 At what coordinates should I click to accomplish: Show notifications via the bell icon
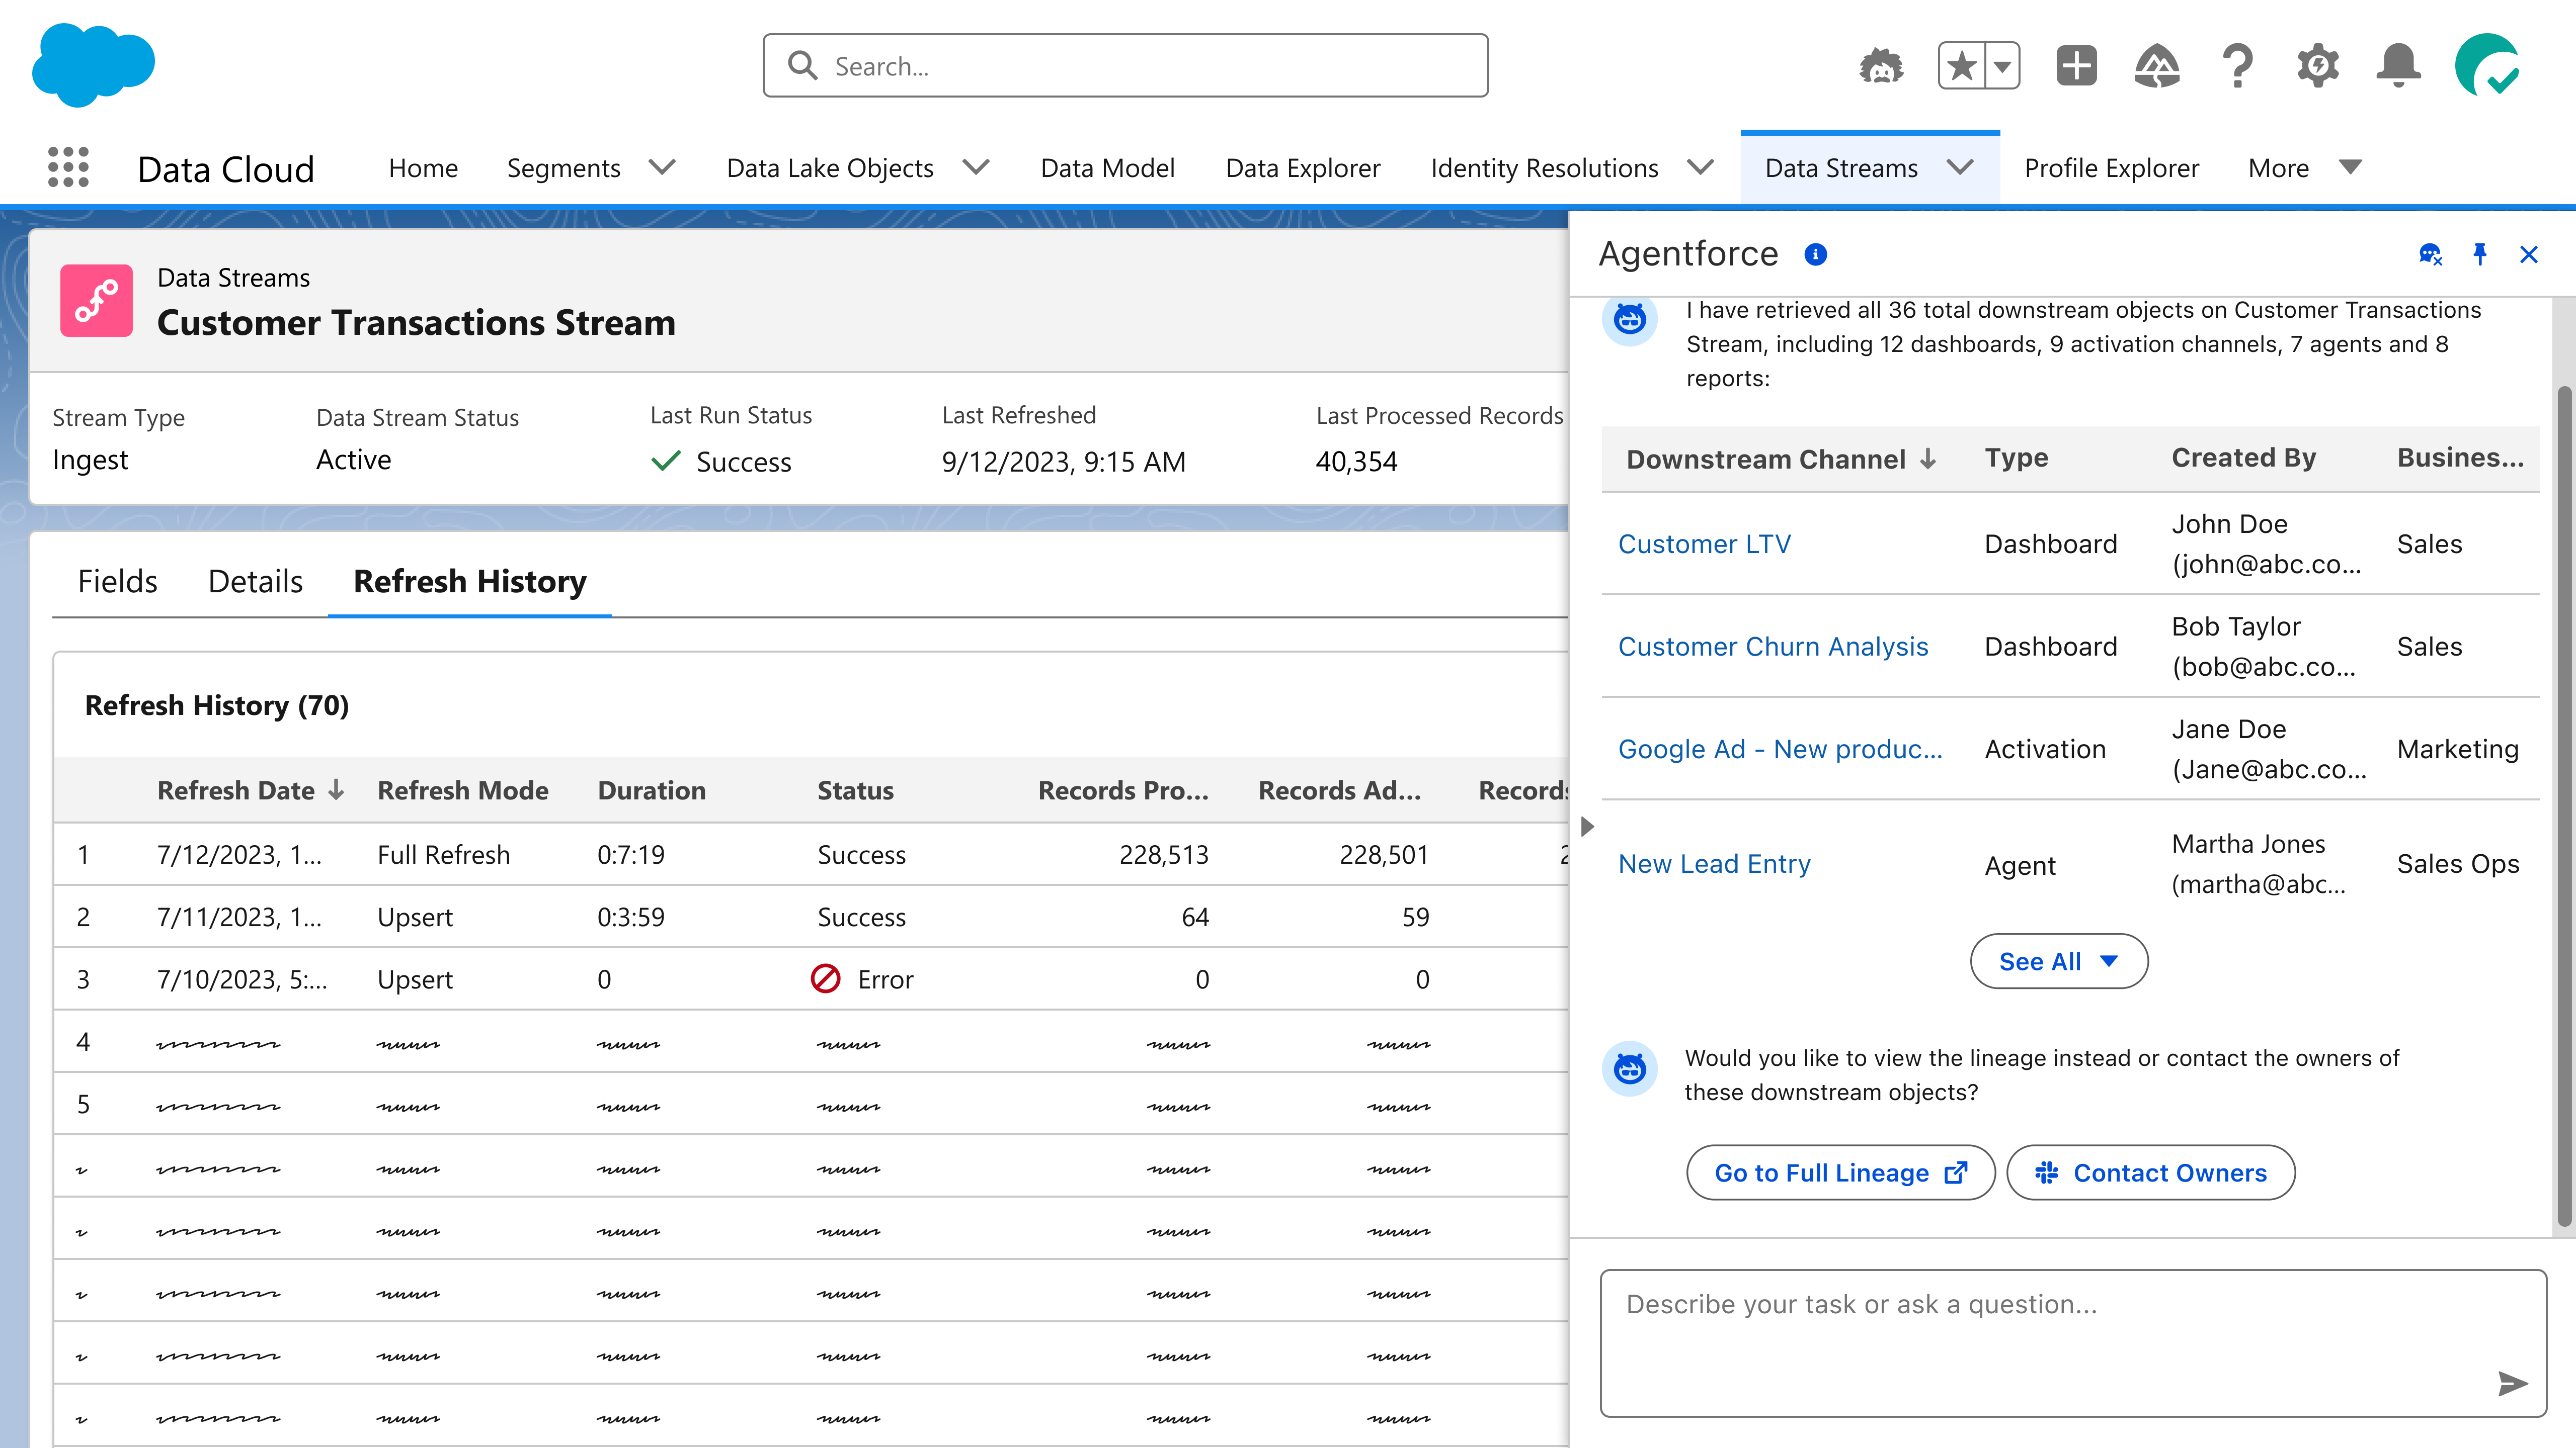(2398, 66)
